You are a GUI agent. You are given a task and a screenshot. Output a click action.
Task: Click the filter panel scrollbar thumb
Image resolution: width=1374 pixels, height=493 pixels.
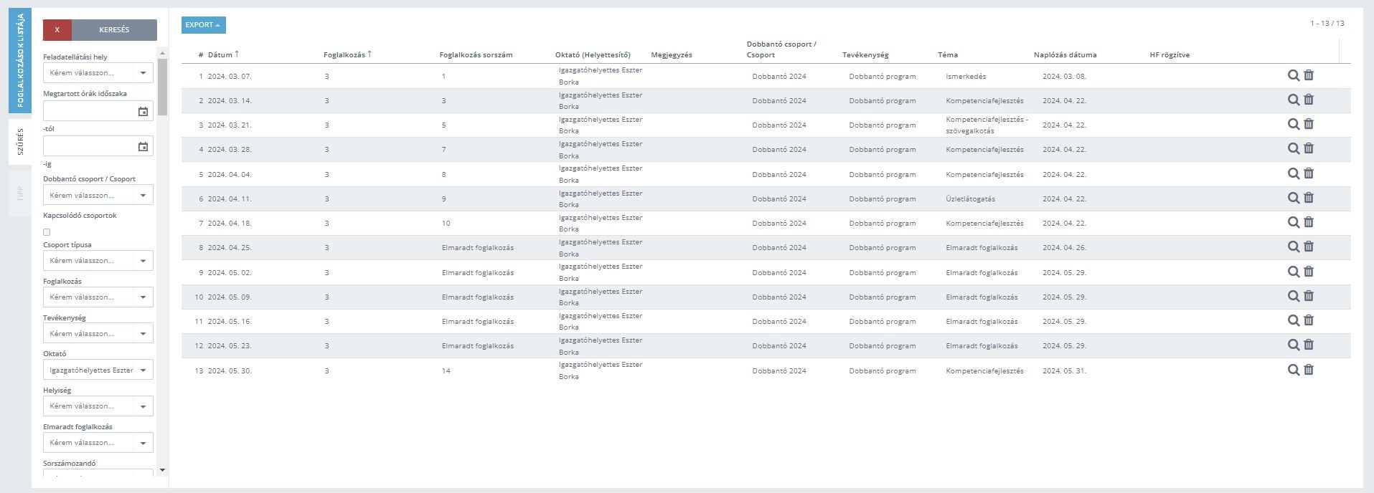pyautogui.click(x=162, y=87)
